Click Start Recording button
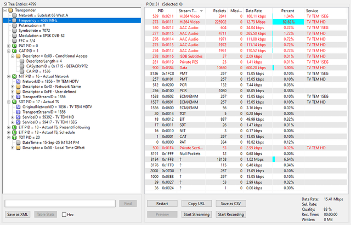The width and height of the screenshot is (351, 225). (231, 214)
